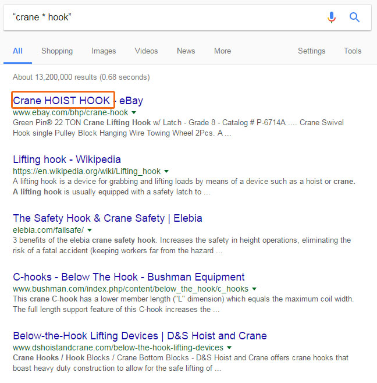
Task: Click the microphone voice search icon
Action: pyautogui.click(x=332, y=17)
